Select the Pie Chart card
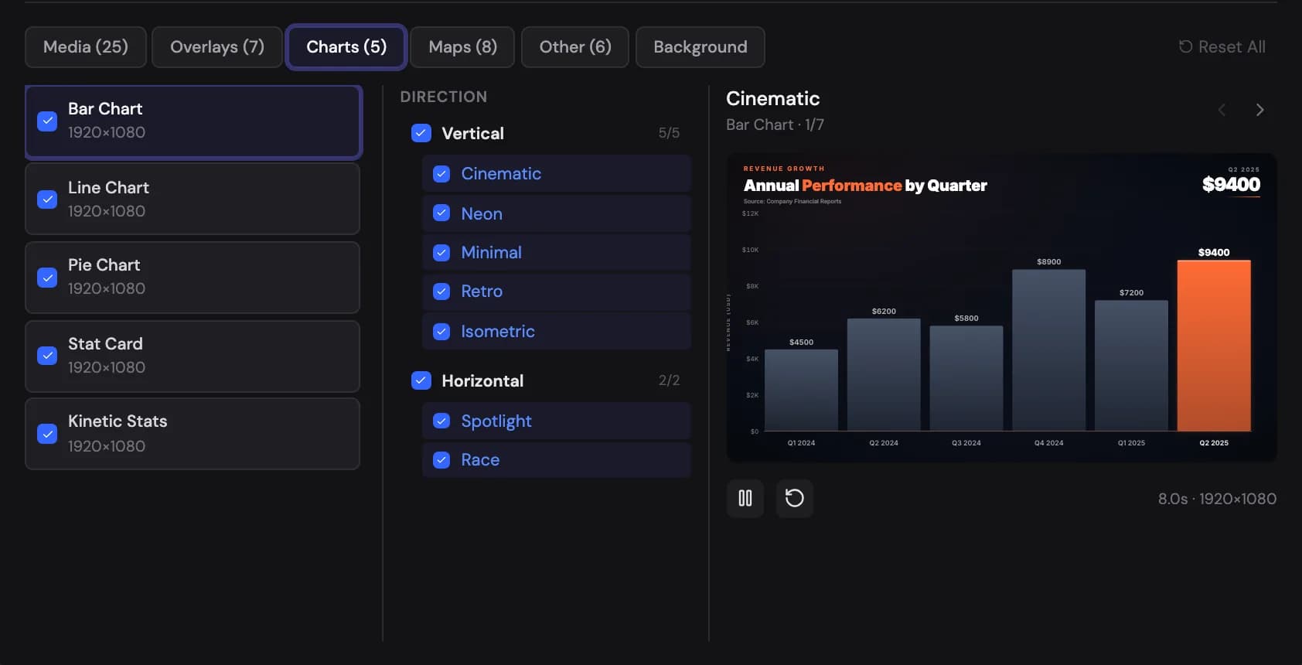 click(x=193, y=278)
